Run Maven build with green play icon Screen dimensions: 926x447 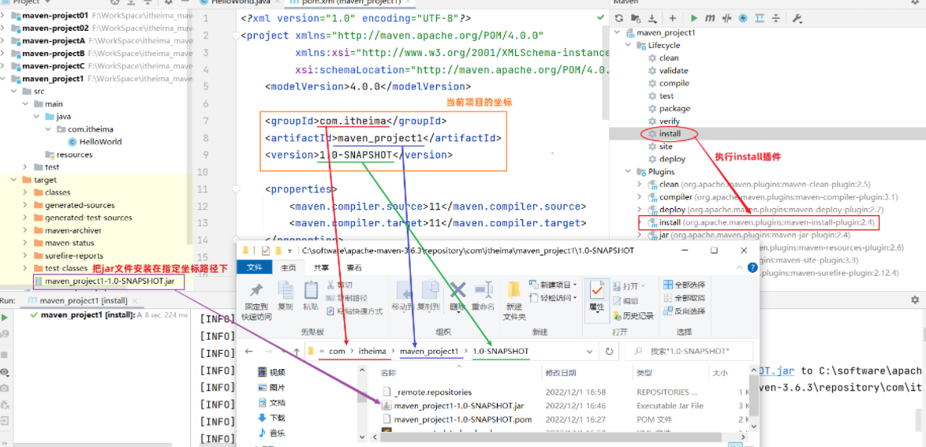coord(694,18)
